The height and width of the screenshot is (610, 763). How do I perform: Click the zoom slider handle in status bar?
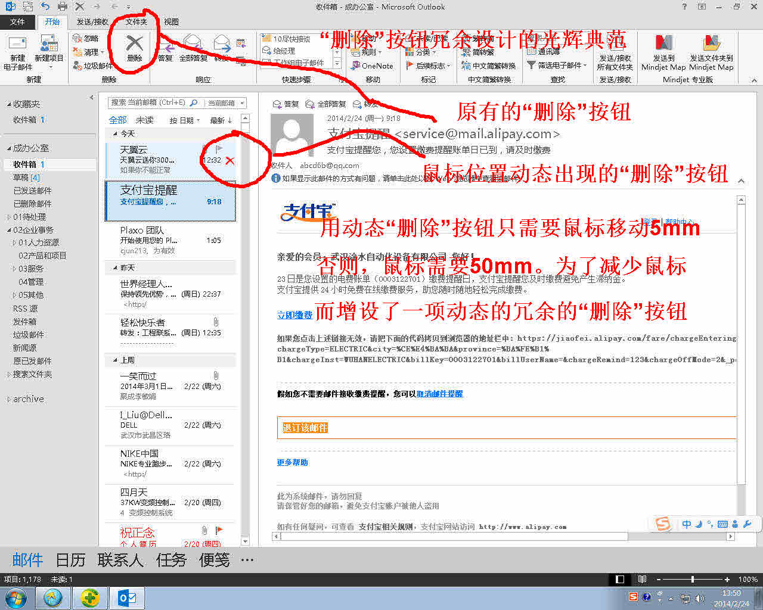point(692,579)
